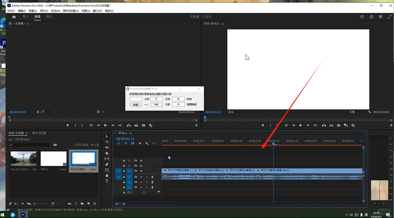Select the Selection tool arrow
Image resolution: width=394 pixels, height=218 pixels.
[x=107, y=136]
